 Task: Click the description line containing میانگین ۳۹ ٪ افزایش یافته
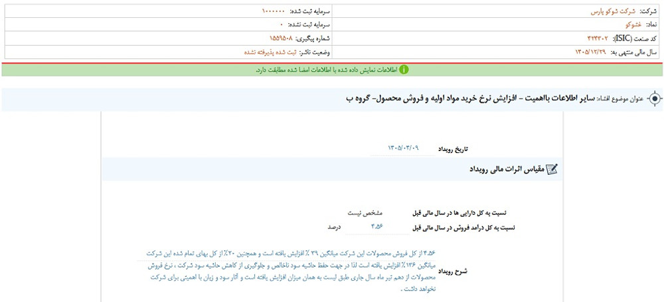point(291,254)
